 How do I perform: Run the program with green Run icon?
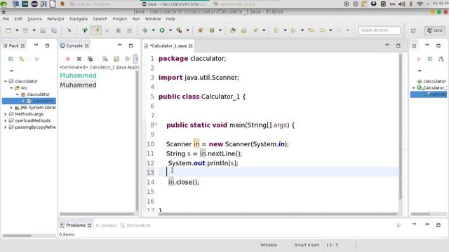(162, 30)
